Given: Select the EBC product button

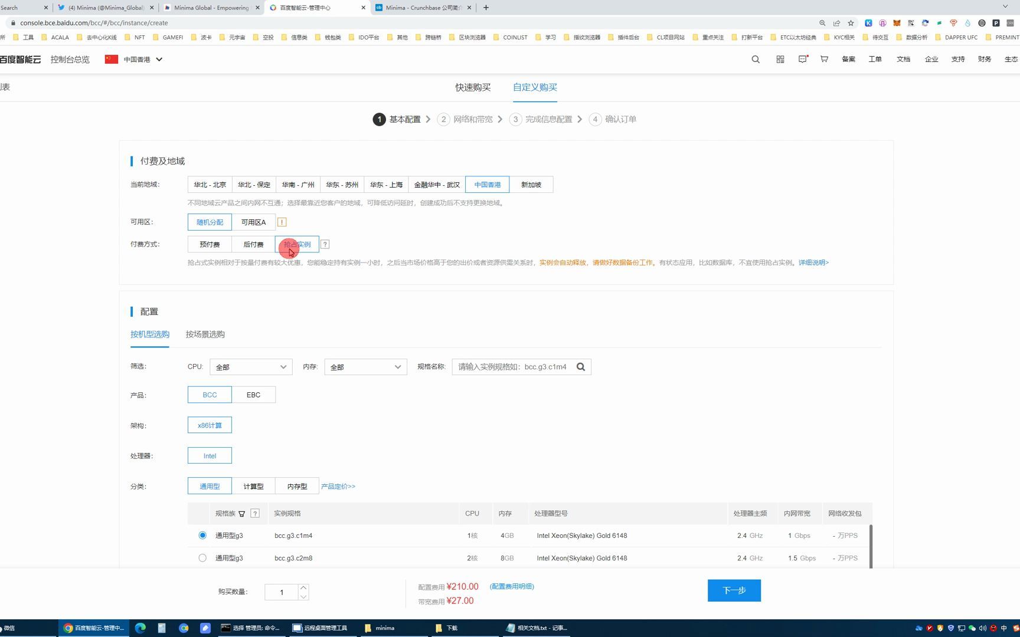Looking at the screenshot, I should click(x=253, y=395).
